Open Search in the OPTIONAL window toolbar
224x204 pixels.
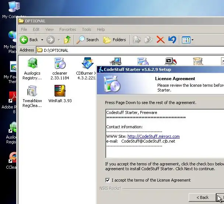[87, 40]
